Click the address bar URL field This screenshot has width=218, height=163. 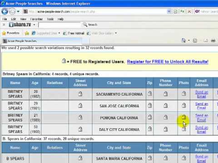pos(94,11)
